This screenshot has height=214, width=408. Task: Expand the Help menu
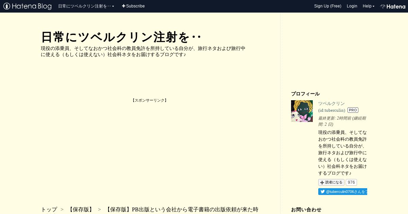tap(368, 6)
